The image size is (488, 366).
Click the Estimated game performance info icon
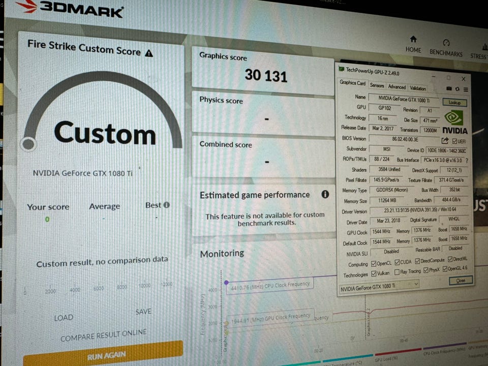coord(325,195)
